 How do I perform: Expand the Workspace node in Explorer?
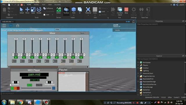138,62
